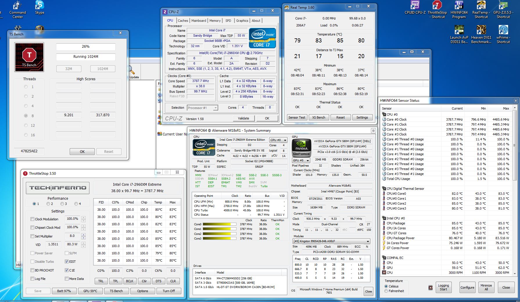
Task: Click the Intel Core i7 logo in CPU-Z
Action: click(262, 38)
